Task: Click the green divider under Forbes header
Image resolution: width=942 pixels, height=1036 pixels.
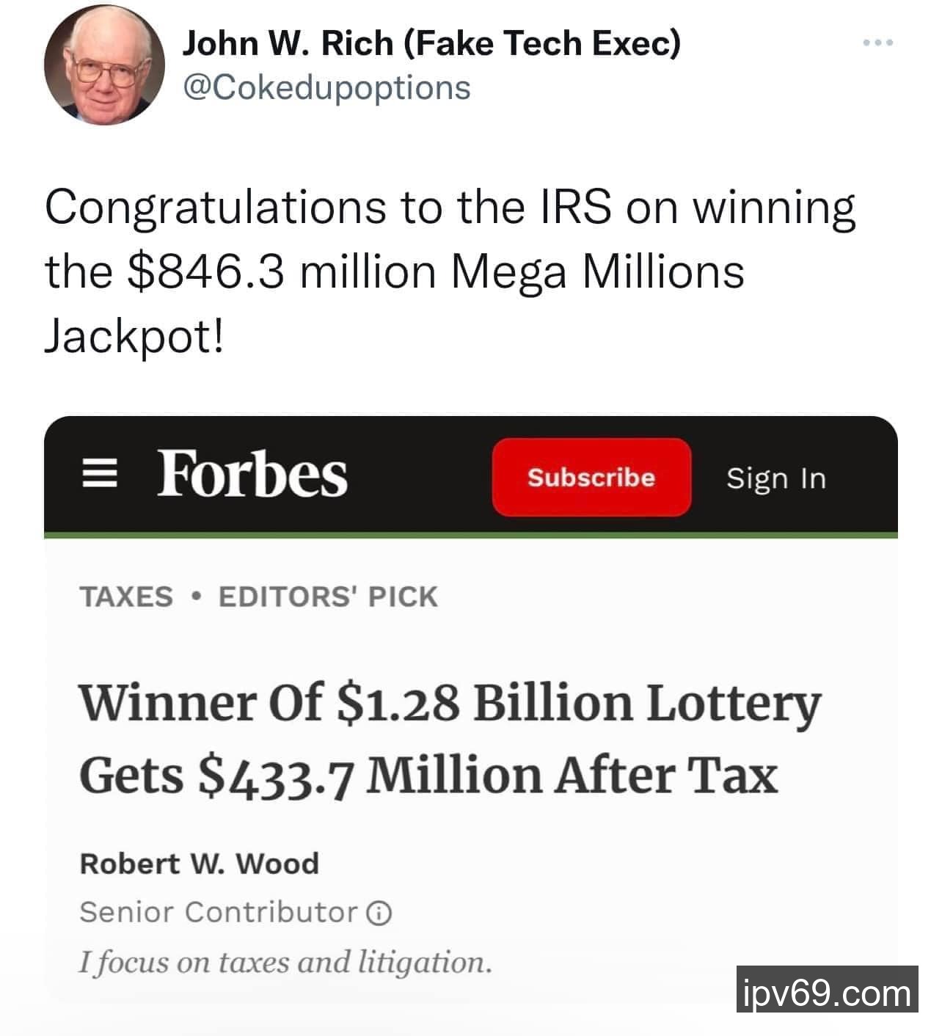Action: [470, 535]
